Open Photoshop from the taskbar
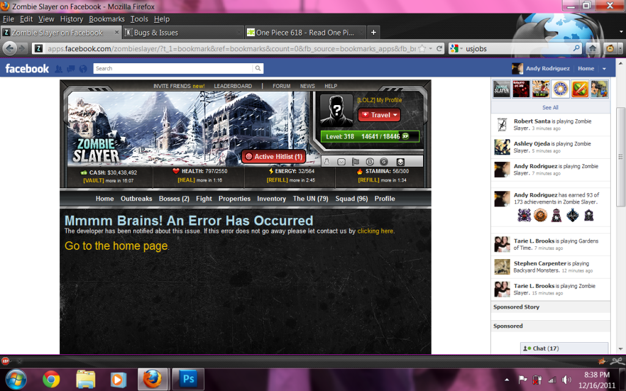Image resolution: width=626 pixels, height=391 pixels. point(188,379)
